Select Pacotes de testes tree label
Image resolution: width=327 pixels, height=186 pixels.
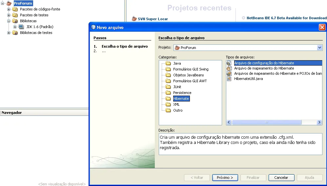point(34,15)
